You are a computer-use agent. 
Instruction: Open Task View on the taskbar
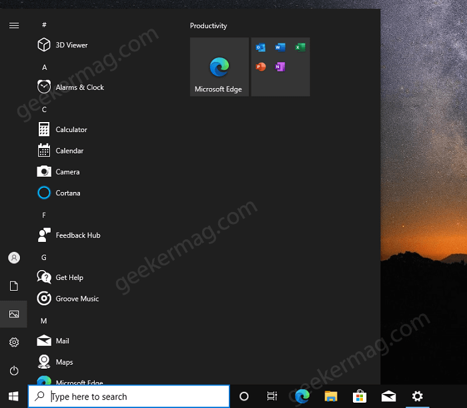(x=272, y=396)
